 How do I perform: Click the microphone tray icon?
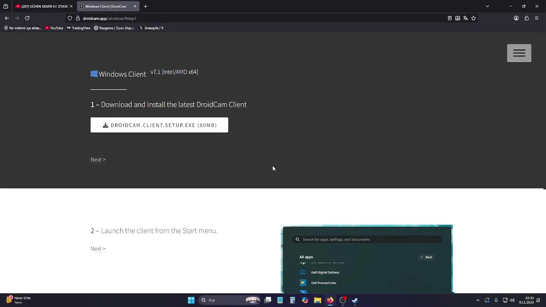point(496,300)
